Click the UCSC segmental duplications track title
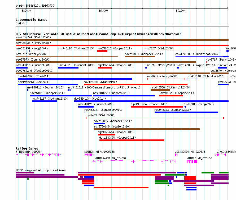Viewport: 236px width, 200px height. tap(41, 170)
